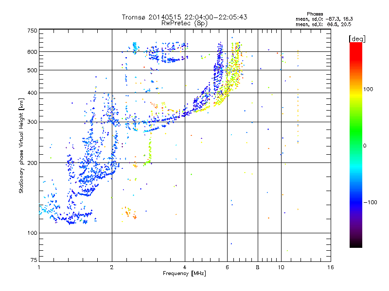Click the green vertical trace near 3 MHz, 220 km
Screen dimensions: 389x291
point(149,151)
